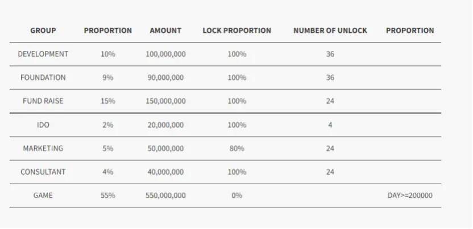Click the NUMBER OF UNLOCK header
473x229 pixels.
tap(330, 31)
